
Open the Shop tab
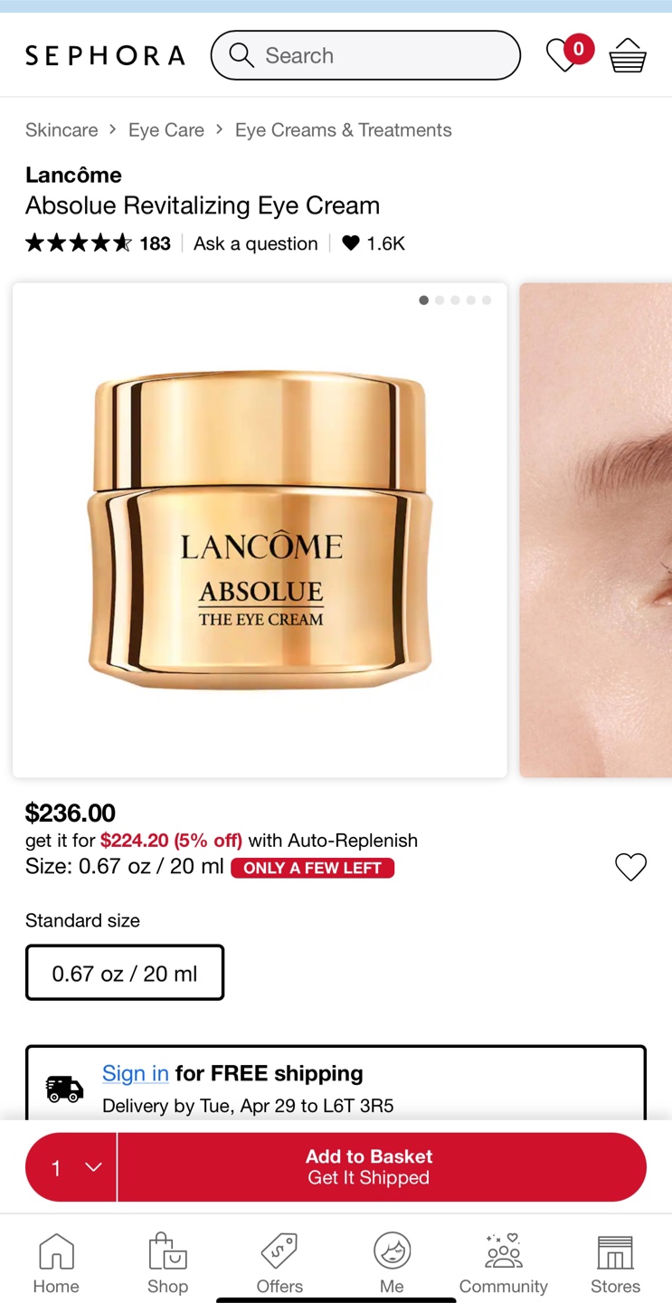[167, 1263]
